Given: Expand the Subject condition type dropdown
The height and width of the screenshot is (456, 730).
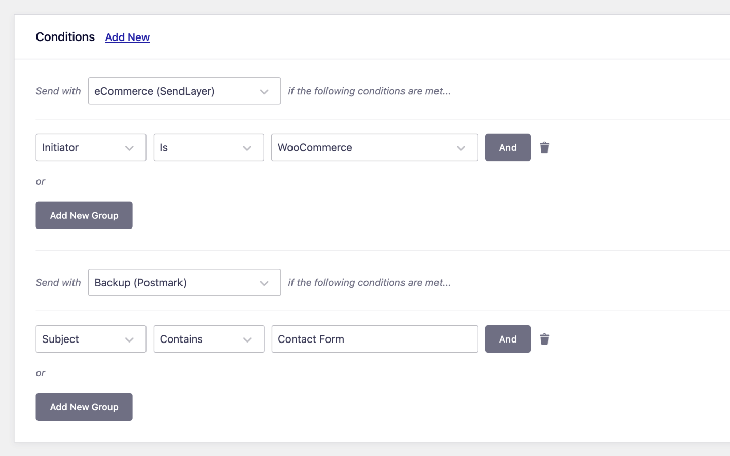Looking at the screenshot, I should 91,339.
